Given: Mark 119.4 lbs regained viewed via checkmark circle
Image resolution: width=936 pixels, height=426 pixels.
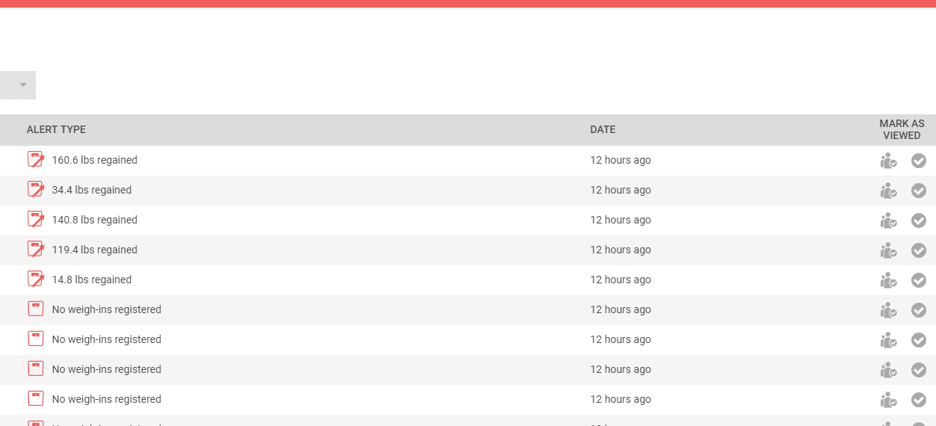Looking at the screenshot, I should 919,250.
